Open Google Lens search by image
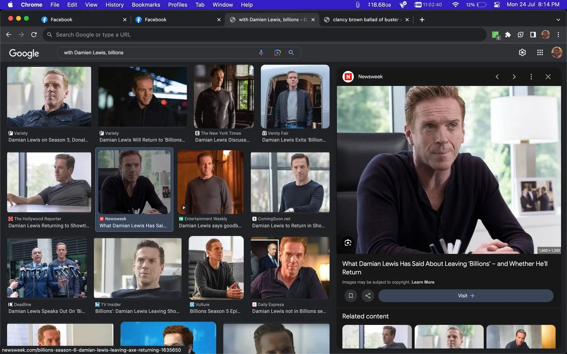The width and height of the screenshot is (567, 354). 277,53
